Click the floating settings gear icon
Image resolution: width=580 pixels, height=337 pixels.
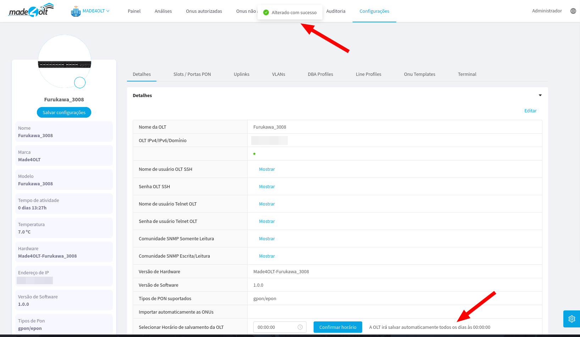pyautogui.click(x=571, y=319)
